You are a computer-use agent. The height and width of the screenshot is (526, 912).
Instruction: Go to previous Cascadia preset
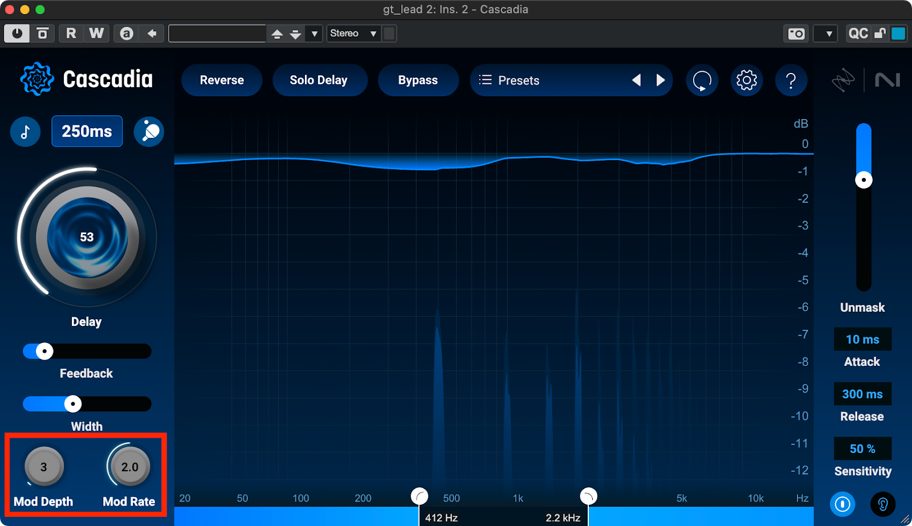click(x=636, y=80)
